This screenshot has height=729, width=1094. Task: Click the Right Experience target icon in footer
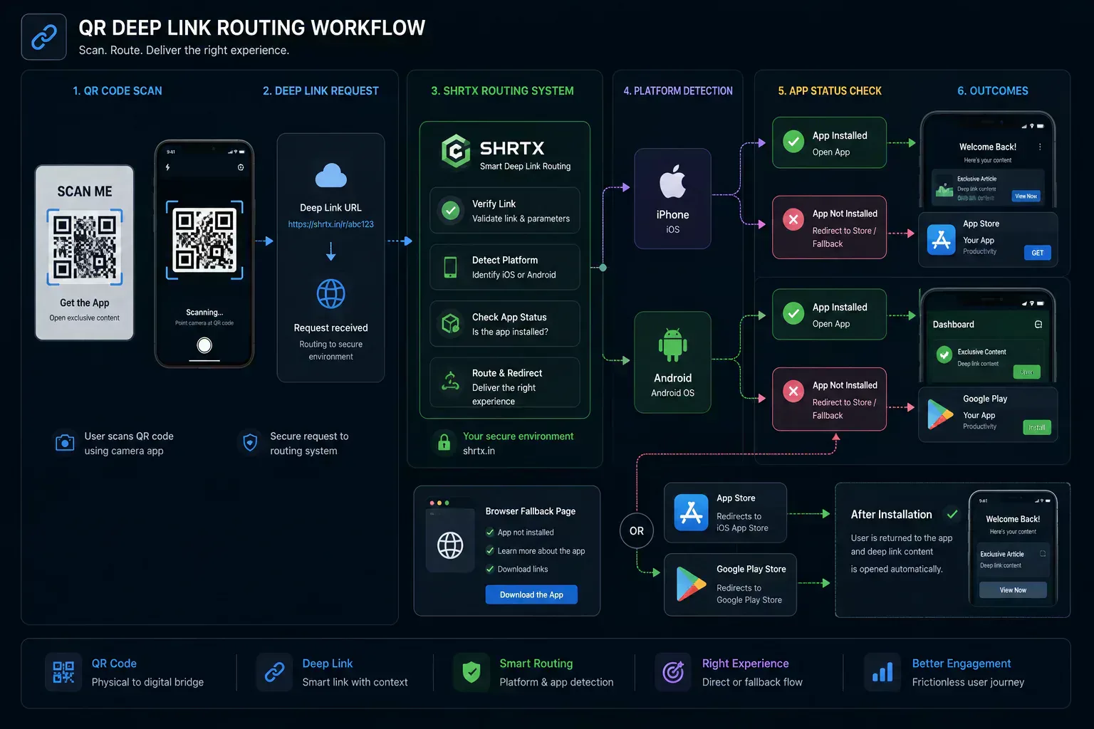[673, 672]
